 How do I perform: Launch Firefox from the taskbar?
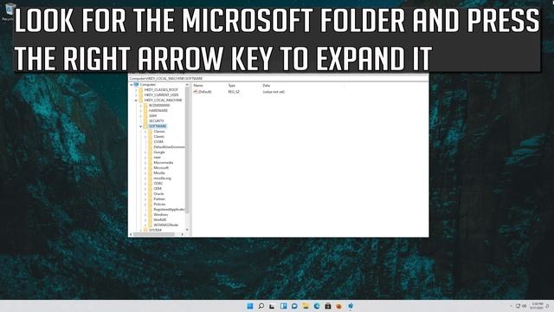tap(338, 306)
